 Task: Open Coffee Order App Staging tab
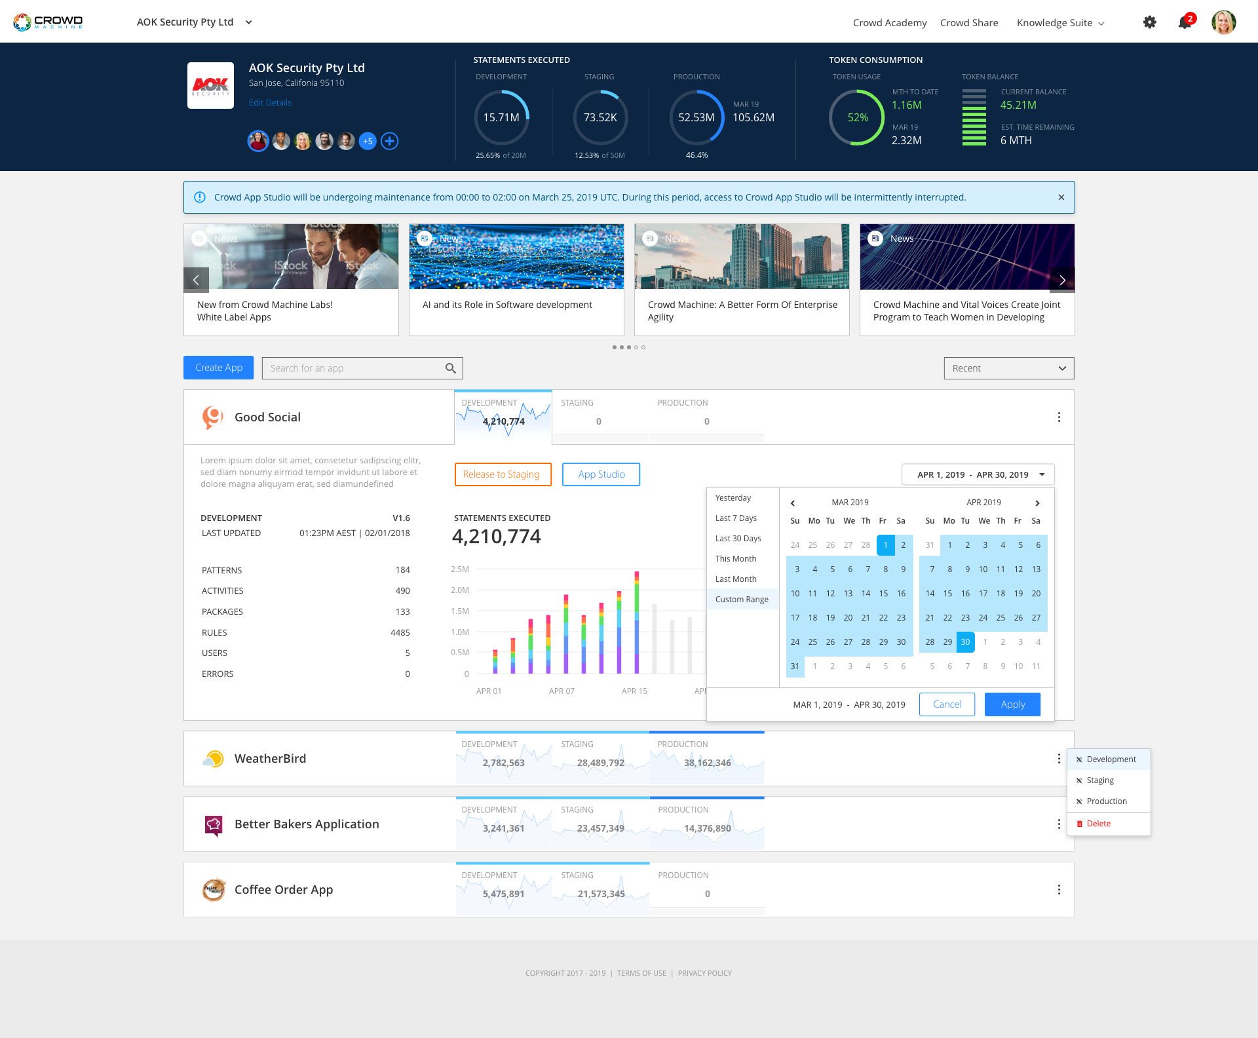point(601,889)
